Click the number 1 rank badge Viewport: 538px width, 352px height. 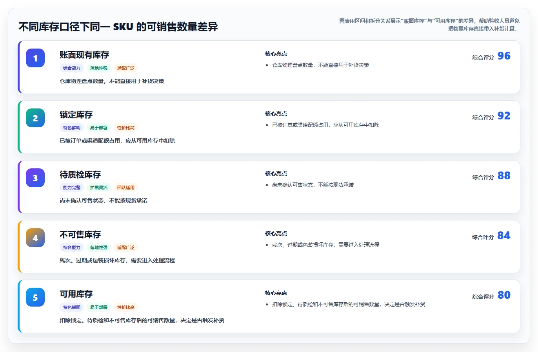coord(35,58)
